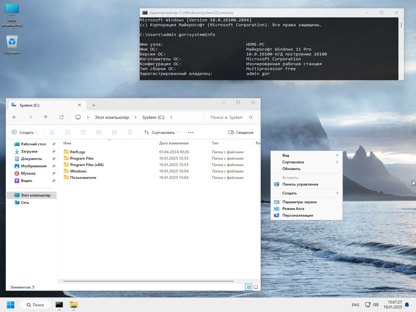The image size is (416, 312).
Task: Sort by Дата изменения column header
Action: pos(174,143)
